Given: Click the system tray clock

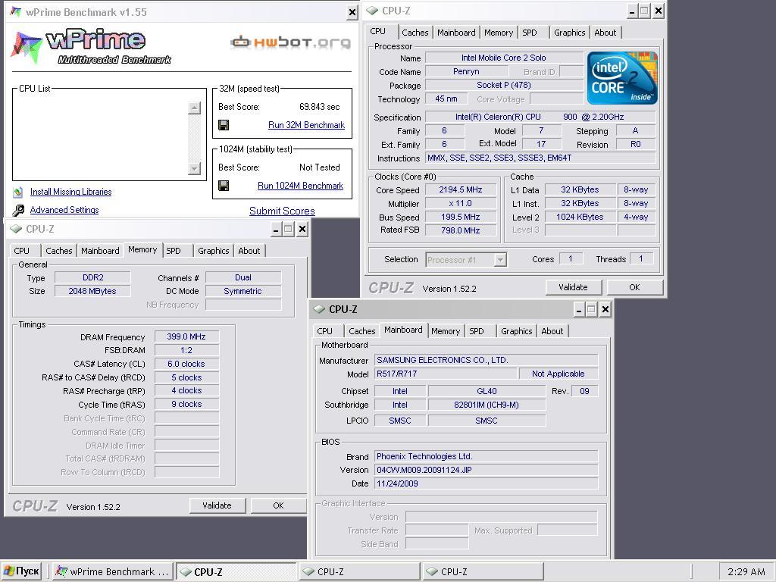Looking at the screenshot, I should point(746,571).
